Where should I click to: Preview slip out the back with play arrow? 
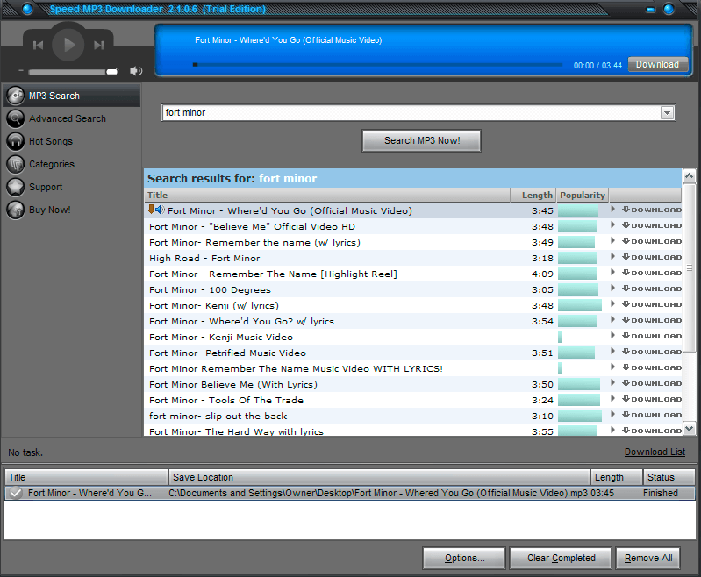click(613, 414)
